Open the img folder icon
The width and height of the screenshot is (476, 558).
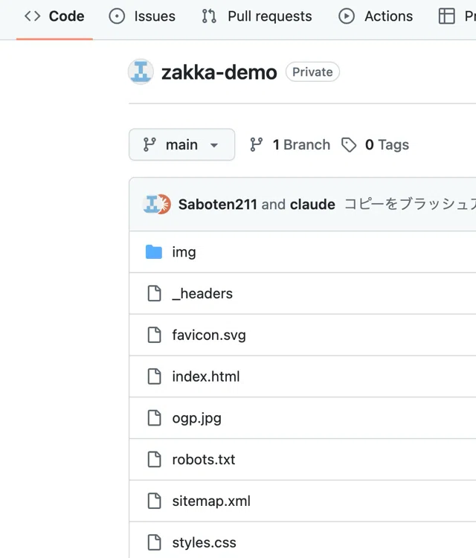[x=154, y=252]
